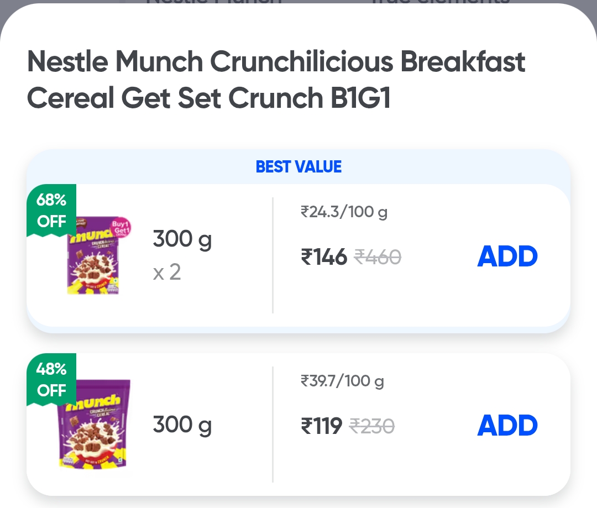Click the ₹119 offer price

pos(322,426)
